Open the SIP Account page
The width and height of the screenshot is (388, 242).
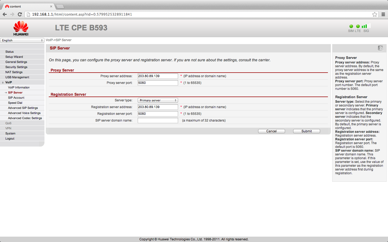(16, 98)
